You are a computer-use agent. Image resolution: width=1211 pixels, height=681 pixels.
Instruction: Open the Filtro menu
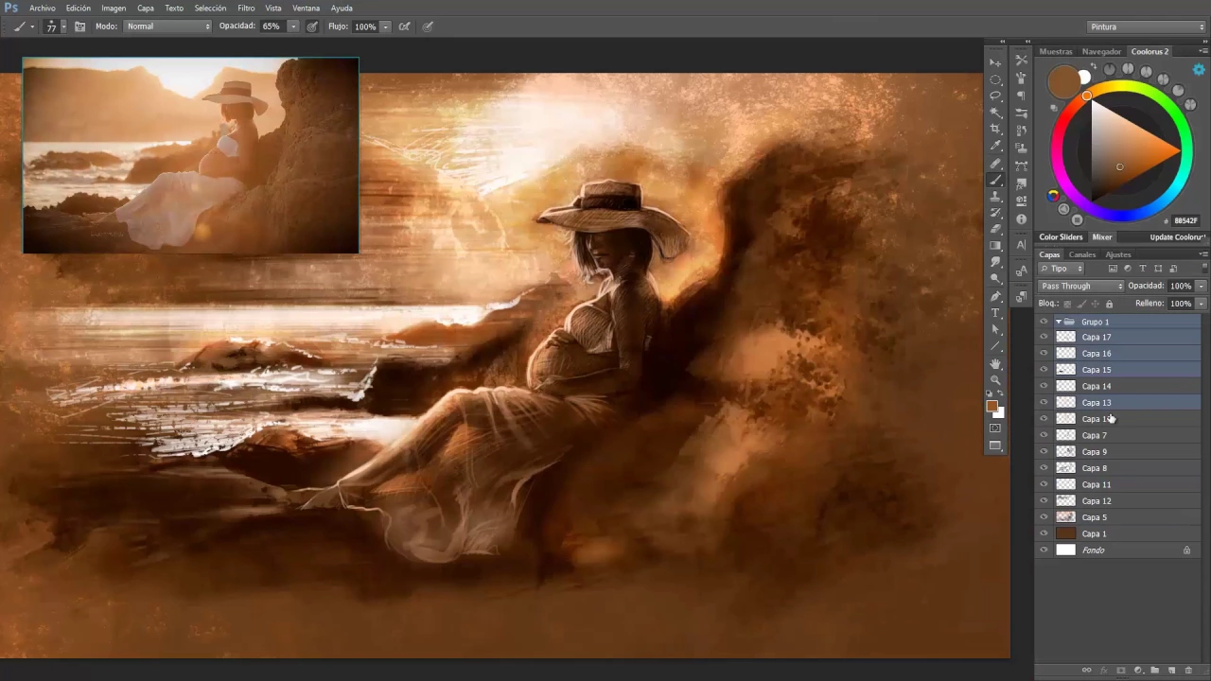(246, 8)
